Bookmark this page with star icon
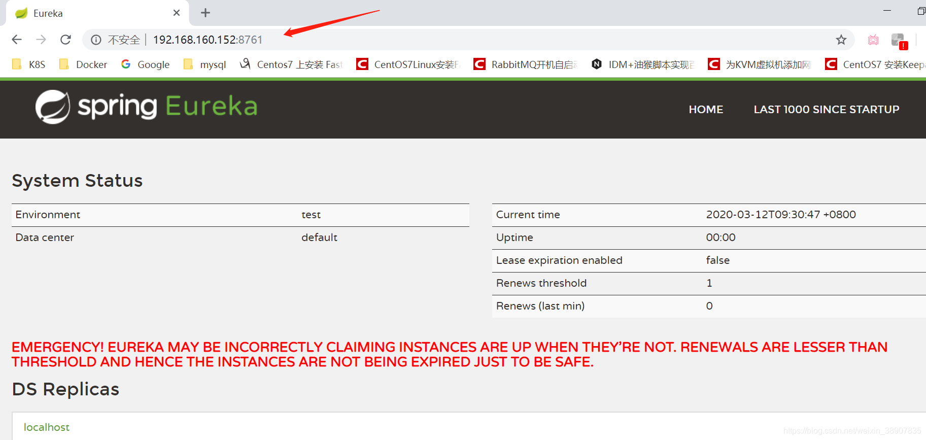 click(x=841, y=40)
